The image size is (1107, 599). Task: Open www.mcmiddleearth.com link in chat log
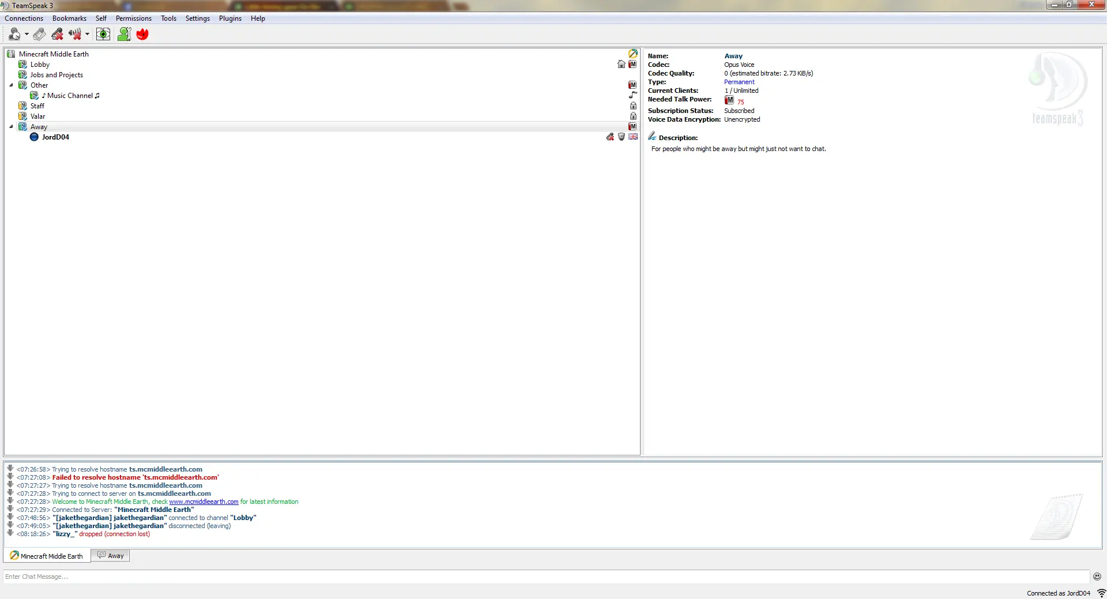[x=204, y=502]
